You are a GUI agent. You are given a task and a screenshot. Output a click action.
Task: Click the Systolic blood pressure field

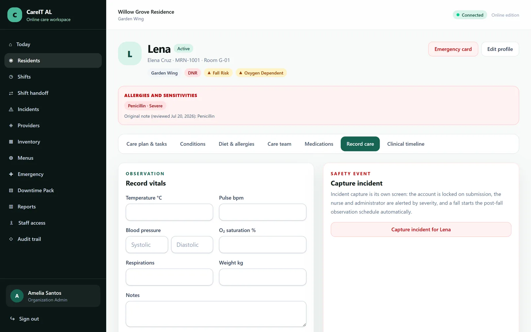pos(147,245)
